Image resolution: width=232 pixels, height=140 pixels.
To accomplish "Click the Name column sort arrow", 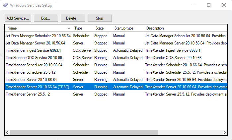I will [x=69, y=29].
